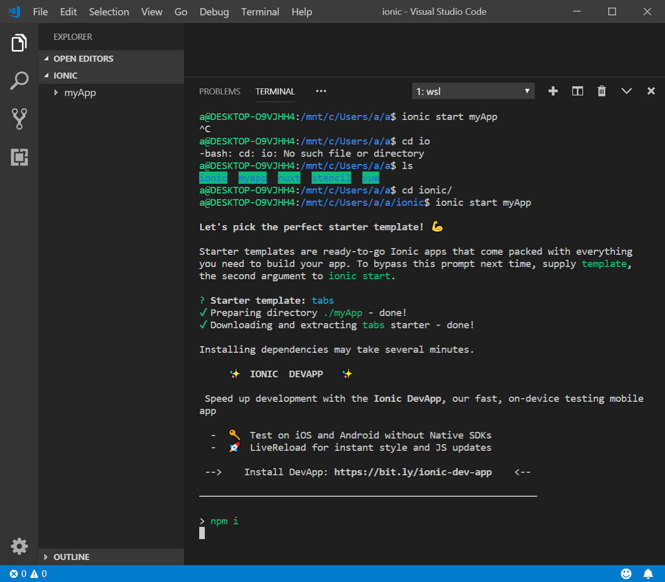Image resolution: width=665 pixels, height=582 pixels.
Task: Open the notifications bell in status bar
Action: point(648,574)
